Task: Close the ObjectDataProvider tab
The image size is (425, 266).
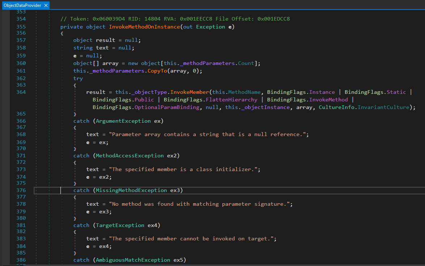Action: [x=46, y=5]
